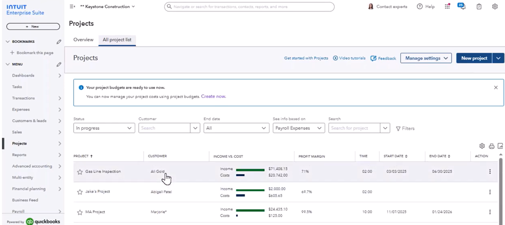
Task: Open the clipboard tasks icon in header
Action: pos(479,7)
